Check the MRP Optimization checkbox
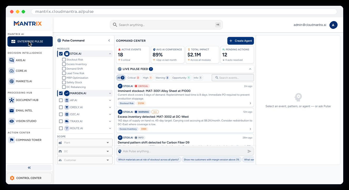The image size is (349, 190). click(x=64, y=78)
